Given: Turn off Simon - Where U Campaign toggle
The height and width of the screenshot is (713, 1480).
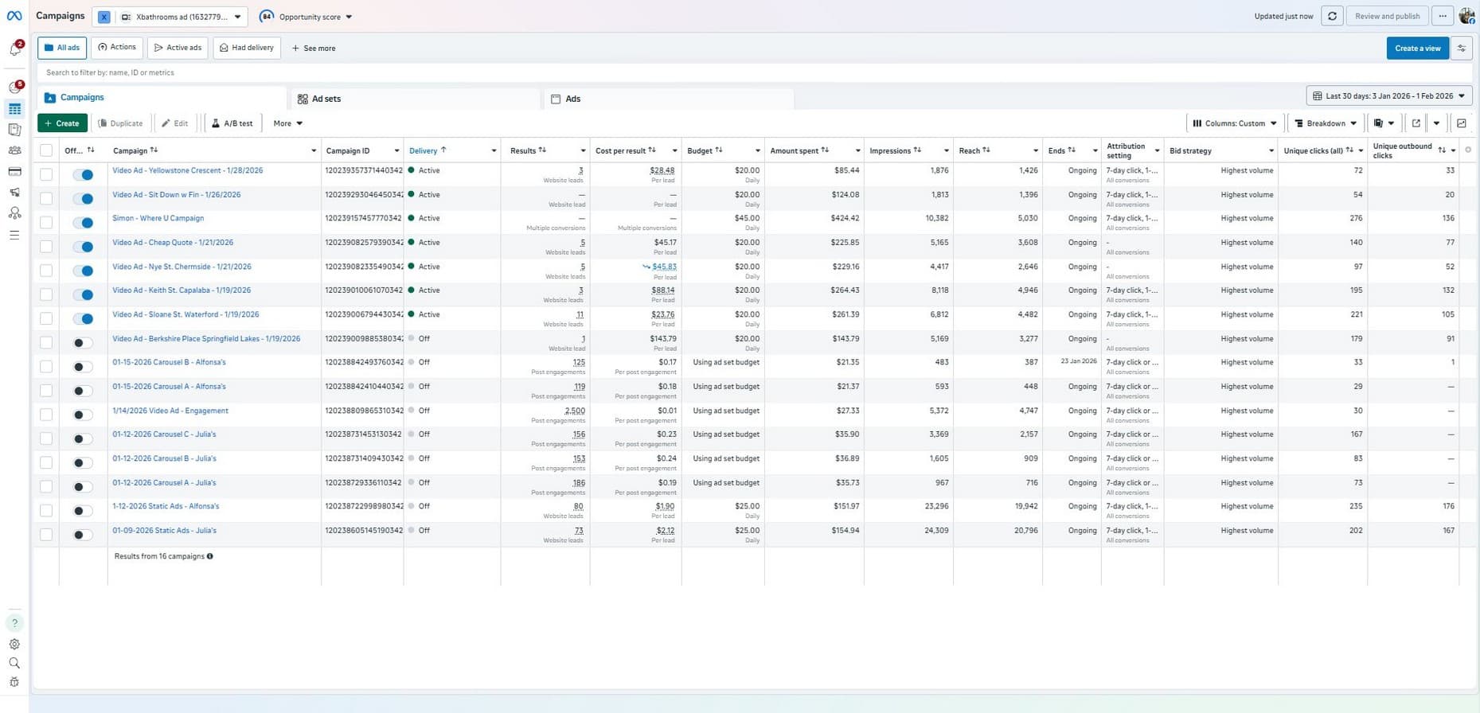Looking at the screenshot, I should coord(83,223).
